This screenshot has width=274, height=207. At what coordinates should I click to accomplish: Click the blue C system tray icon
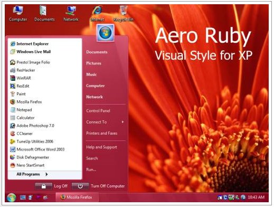pos(225,197)
